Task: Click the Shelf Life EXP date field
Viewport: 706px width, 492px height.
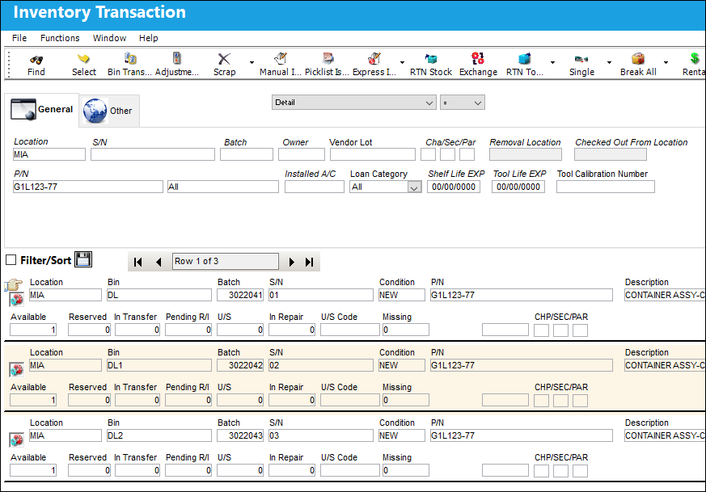Action: [x=454, y=187]
